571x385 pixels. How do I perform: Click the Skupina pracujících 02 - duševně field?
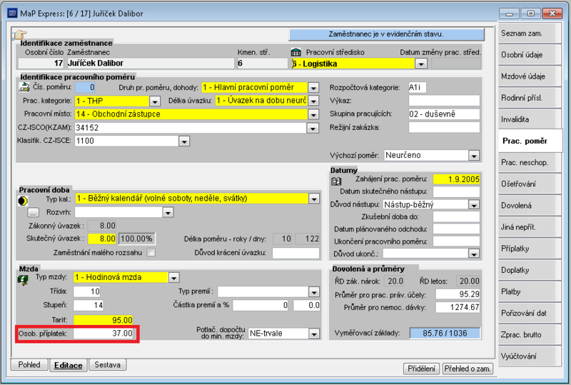[444, 114]
